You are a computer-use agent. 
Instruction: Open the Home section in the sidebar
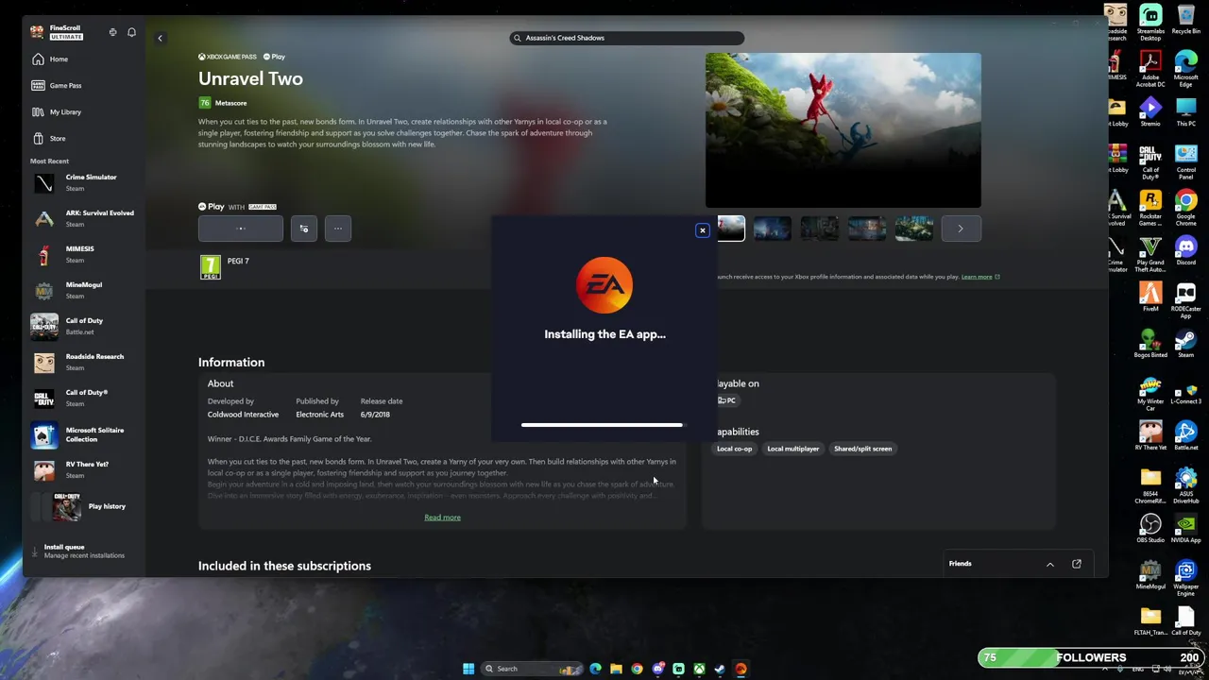pyautogui.click(x=83, y=59)
